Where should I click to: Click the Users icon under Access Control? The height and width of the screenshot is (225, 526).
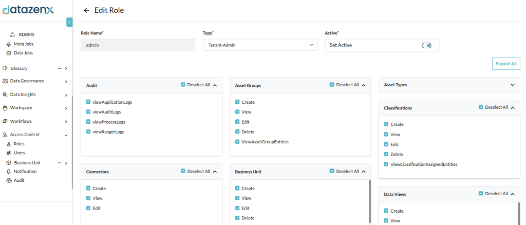pos(9,153)
